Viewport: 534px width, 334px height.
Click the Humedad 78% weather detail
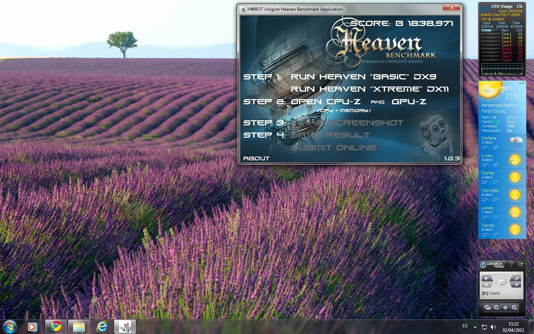(x=498, y=126)
